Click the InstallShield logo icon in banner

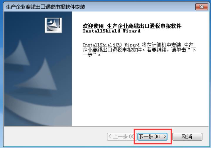coord(53,25)
